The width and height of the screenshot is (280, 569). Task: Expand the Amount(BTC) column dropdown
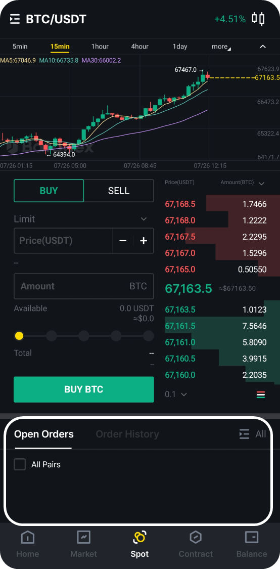(261, 184)
